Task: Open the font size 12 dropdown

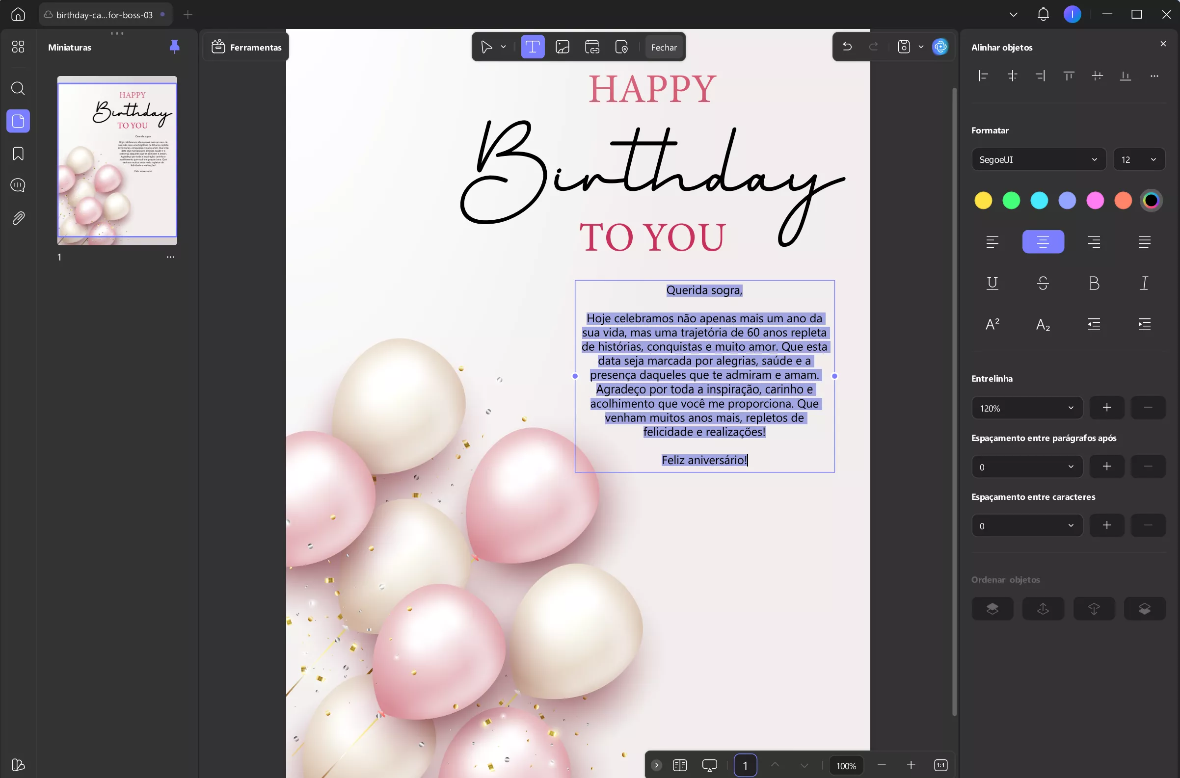Action: click(1139, 159)
